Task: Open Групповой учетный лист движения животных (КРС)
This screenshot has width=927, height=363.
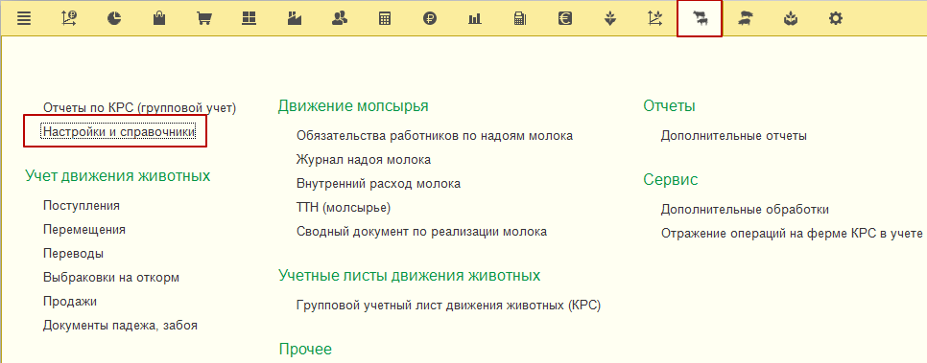Action: tap(448, 306)
